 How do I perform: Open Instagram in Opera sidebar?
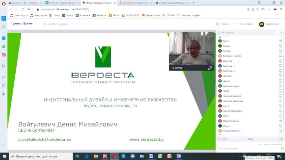pyautogui.click(x=4, y=55)
